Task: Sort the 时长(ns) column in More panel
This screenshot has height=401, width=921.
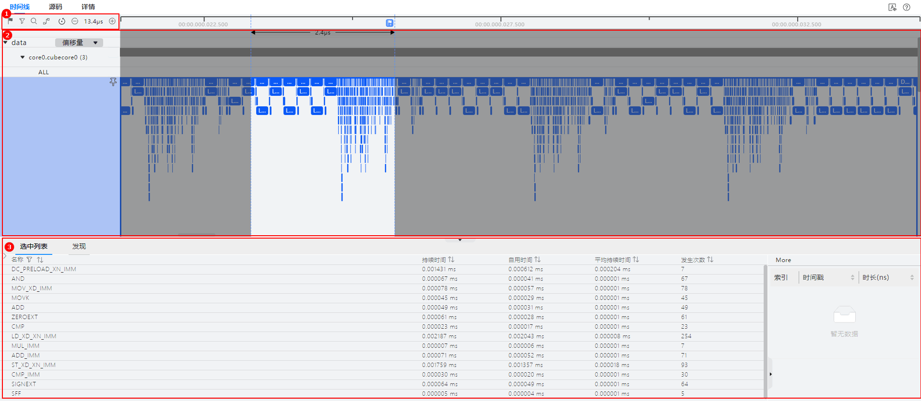Action: point(912,277)
